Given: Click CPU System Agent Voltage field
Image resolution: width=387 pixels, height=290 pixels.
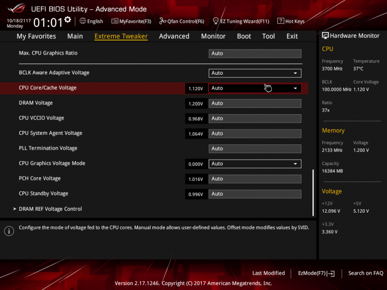Looking at the screenshot, I should click(255, 133).
